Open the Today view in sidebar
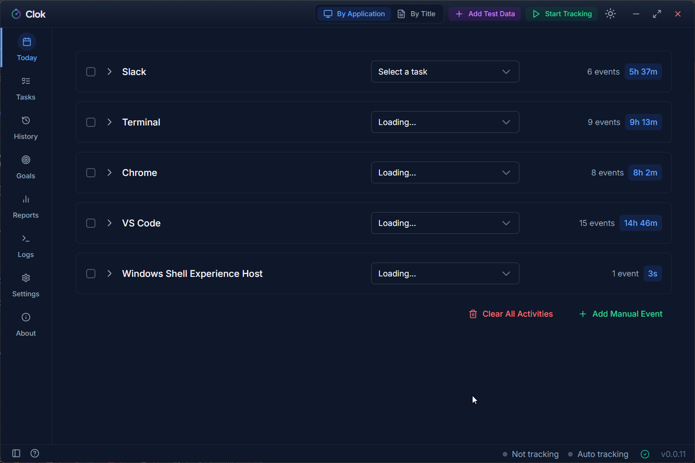 (x=26, y=48)
